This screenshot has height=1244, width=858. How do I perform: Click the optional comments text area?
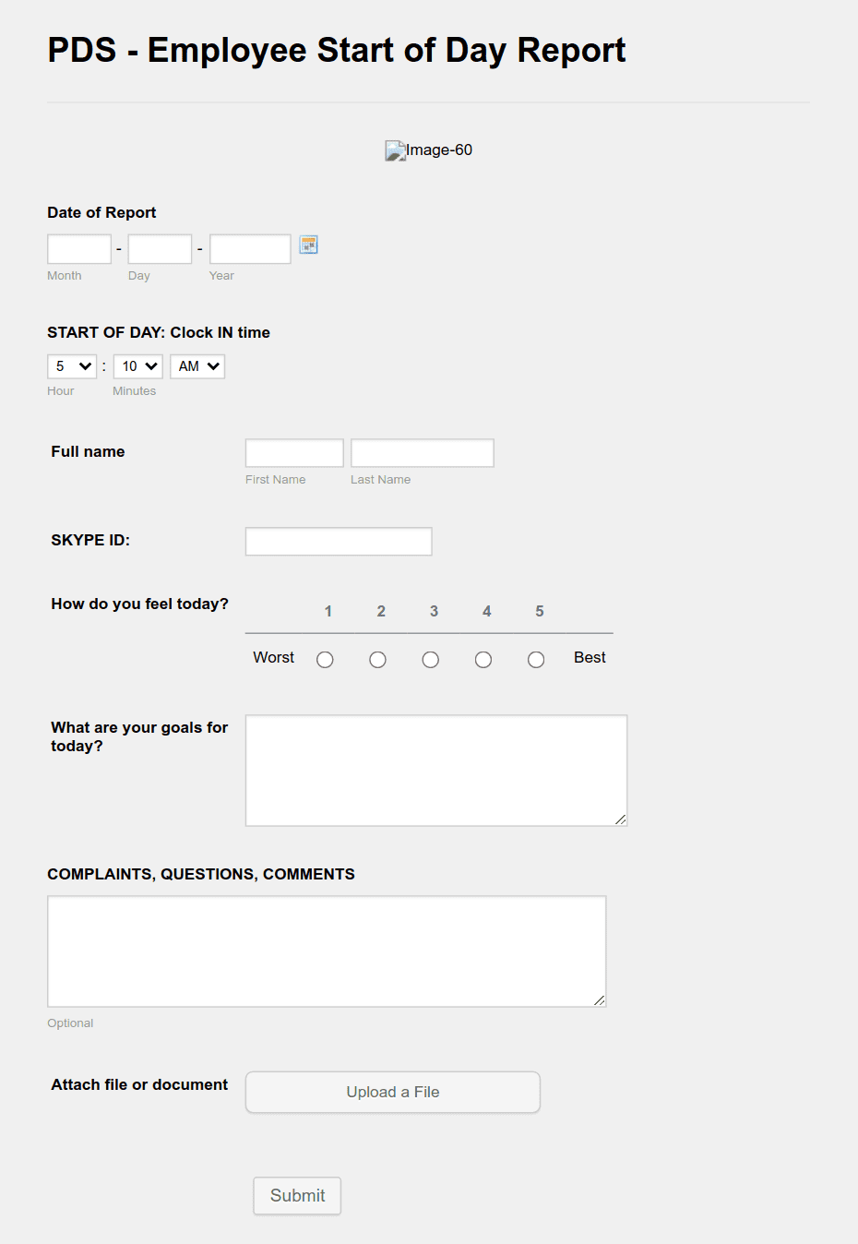(x=327, y=951)
